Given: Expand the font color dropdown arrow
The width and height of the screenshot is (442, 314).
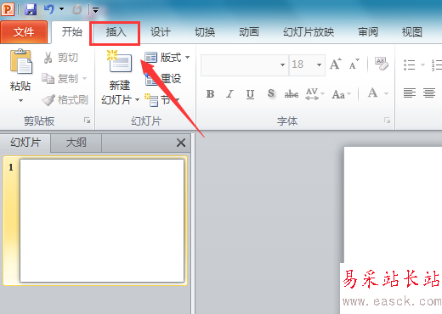Looking at the screenshot, I should click(386, 93).
